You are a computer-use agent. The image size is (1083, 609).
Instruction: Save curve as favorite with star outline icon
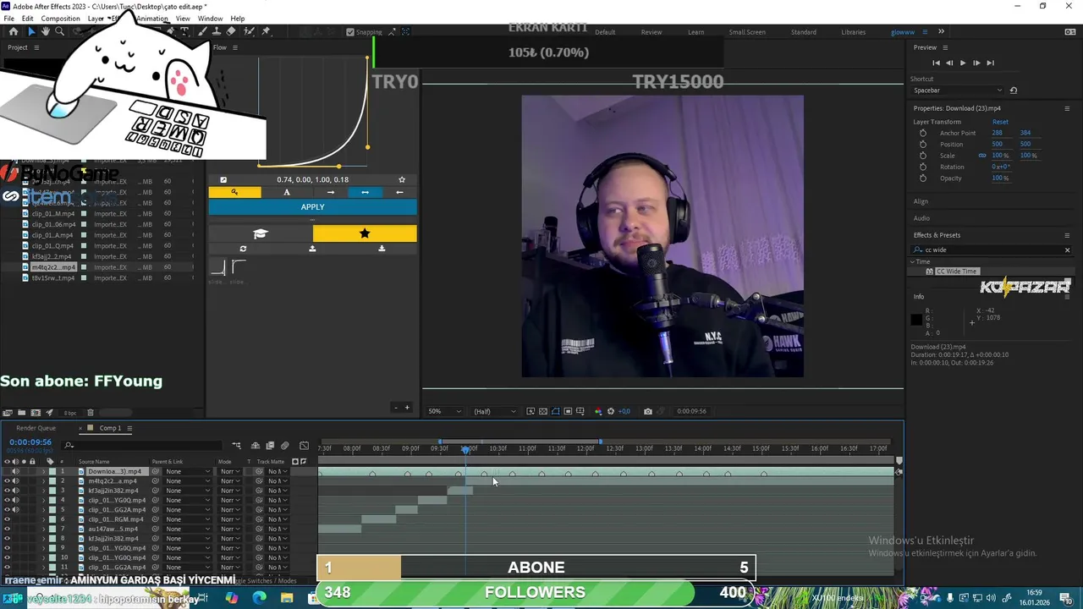(x=402, y=179)
